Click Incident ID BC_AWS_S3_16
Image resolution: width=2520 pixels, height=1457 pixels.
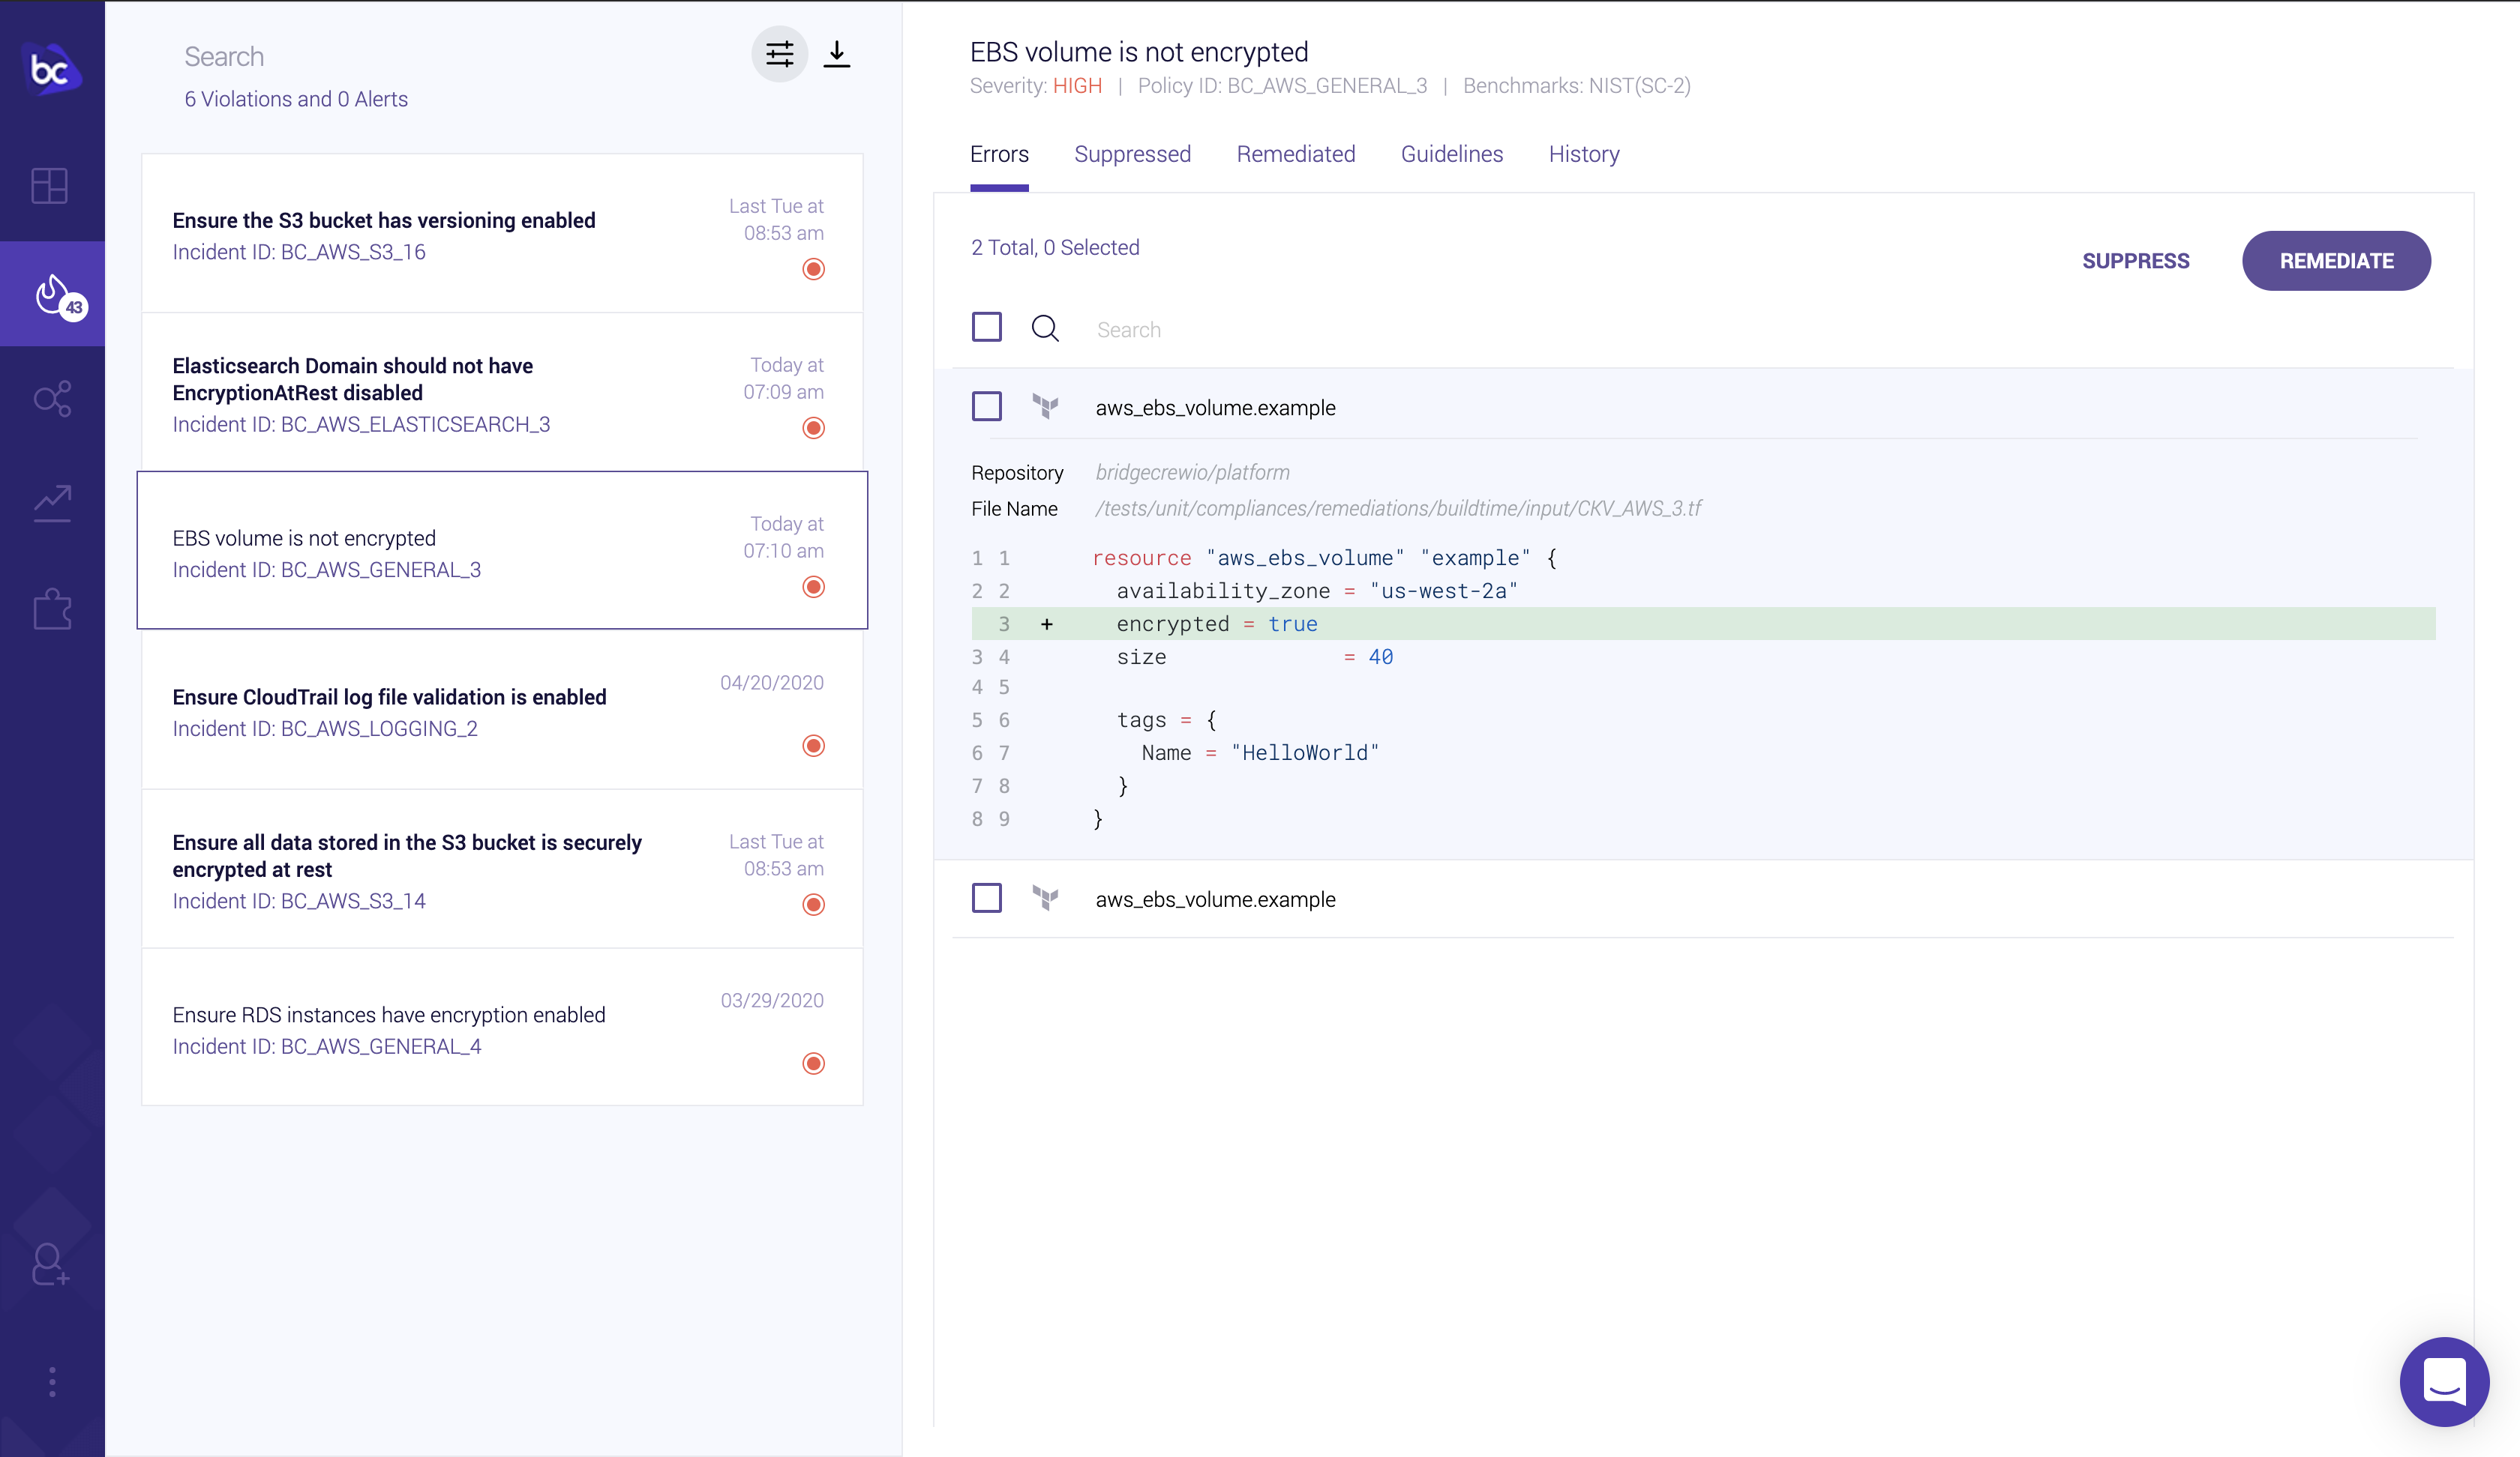299,252
